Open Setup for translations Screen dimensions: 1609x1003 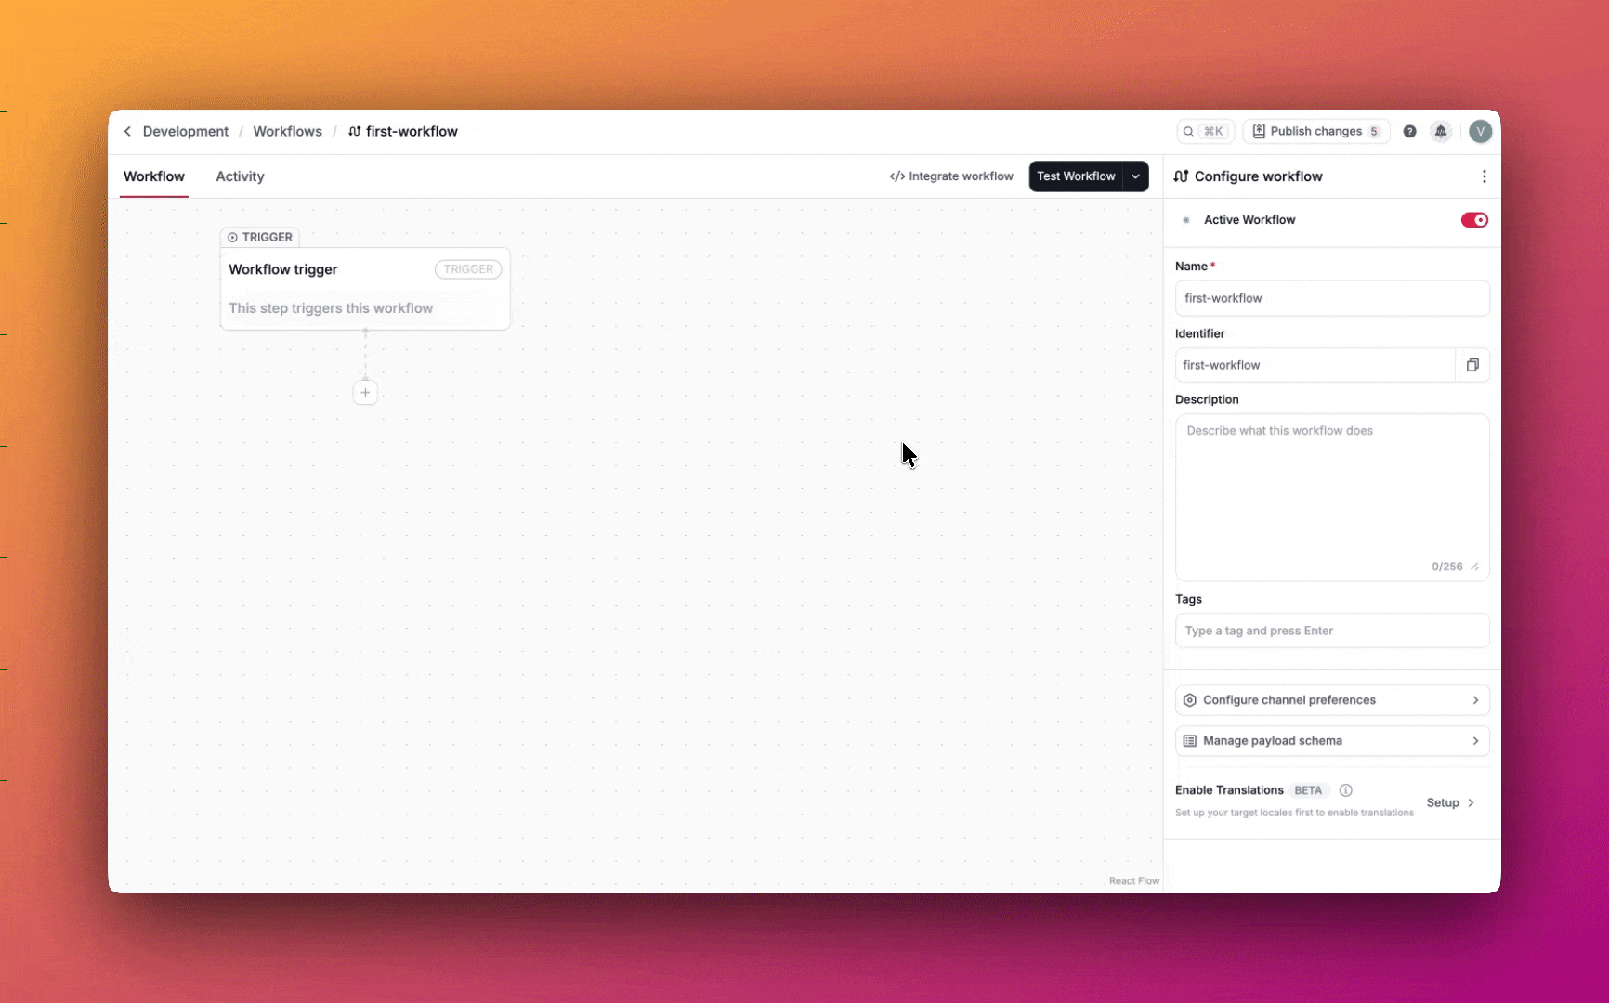pos(1448,802)
